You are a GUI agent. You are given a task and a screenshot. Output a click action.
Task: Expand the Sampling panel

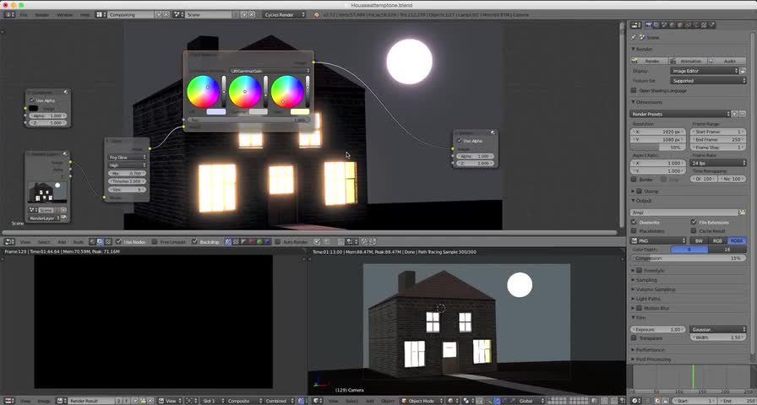pyautogui.click(x=634, y=279)
